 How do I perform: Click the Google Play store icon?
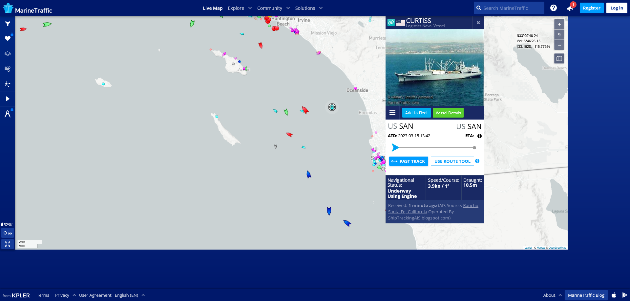click(624, 295)
